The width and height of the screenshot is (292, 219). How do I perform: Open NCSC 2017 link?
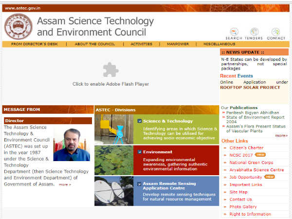pyautogui.click(x=241, y=155)
